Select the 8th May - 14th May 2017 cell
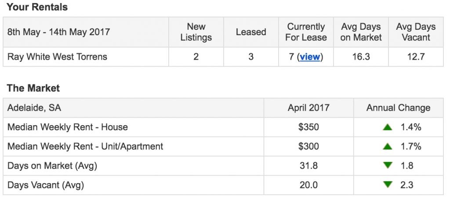Viewport: 450px width, 199px height. click(86, 32)
